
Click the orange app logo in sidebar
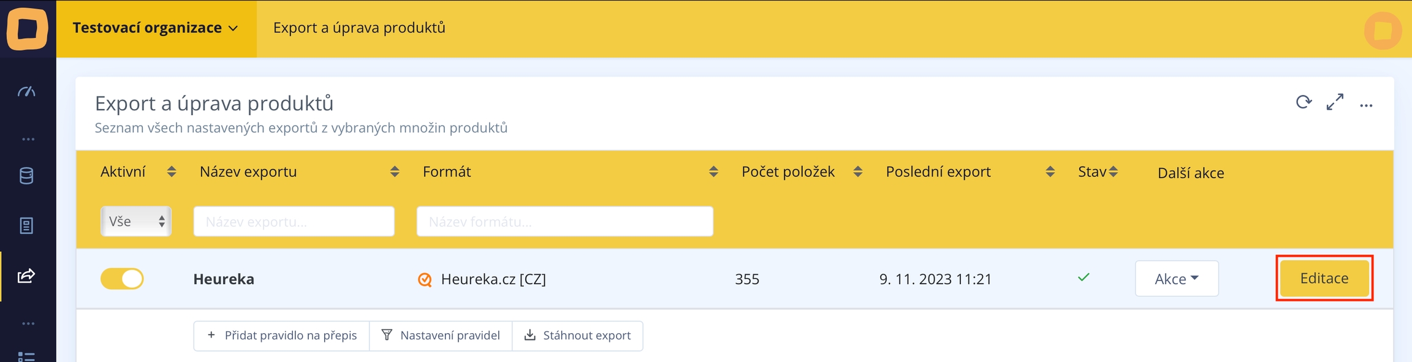(28, 28)
